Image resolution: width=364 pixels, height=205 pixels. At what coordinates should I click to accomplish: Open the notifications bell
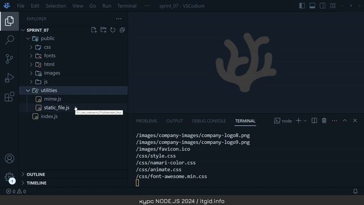click(x=355, y=191)
